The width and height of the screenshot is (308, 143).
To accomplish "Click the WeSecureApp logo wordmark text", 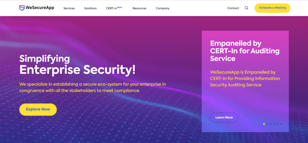I will (x=40, y=8).
